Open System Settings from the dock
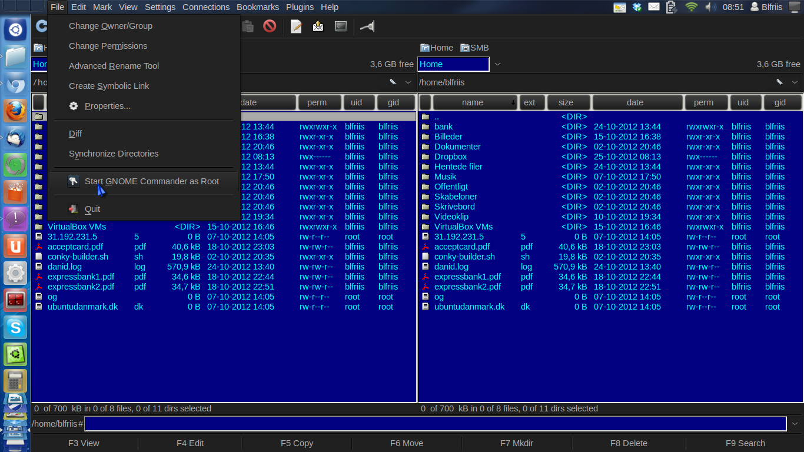 pos(15,273)
